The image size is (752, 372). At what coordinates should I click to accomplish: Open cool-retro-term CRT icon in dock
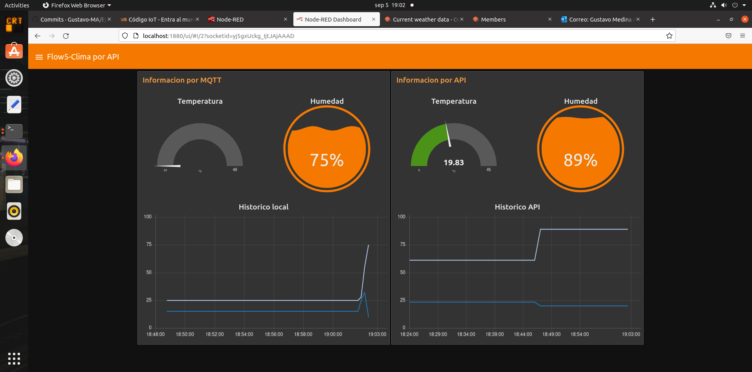click(14, 25)
